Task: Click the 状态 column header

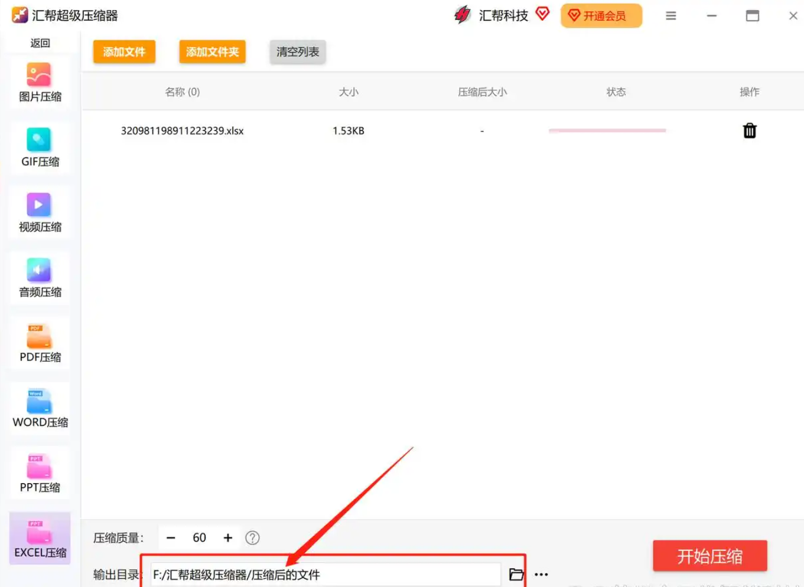Action: click(x=616, y=92)
